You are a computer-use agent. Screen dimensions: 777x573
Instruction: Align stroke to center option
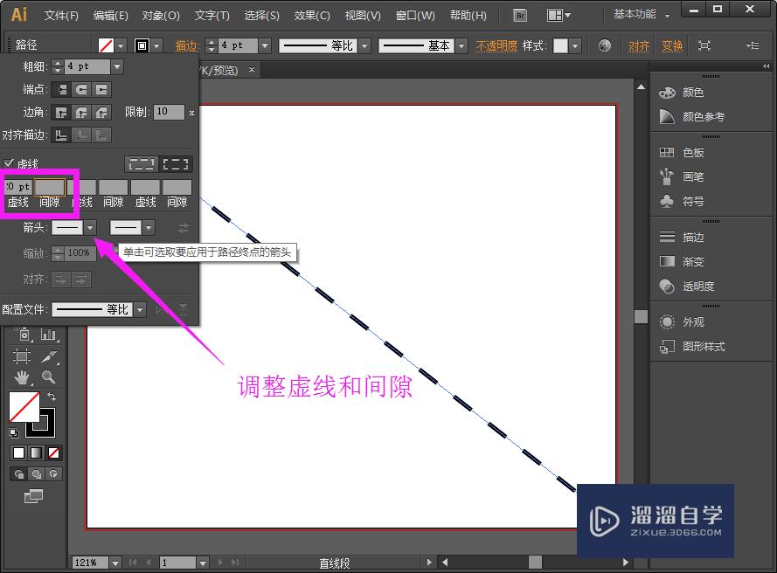[61, 135]
